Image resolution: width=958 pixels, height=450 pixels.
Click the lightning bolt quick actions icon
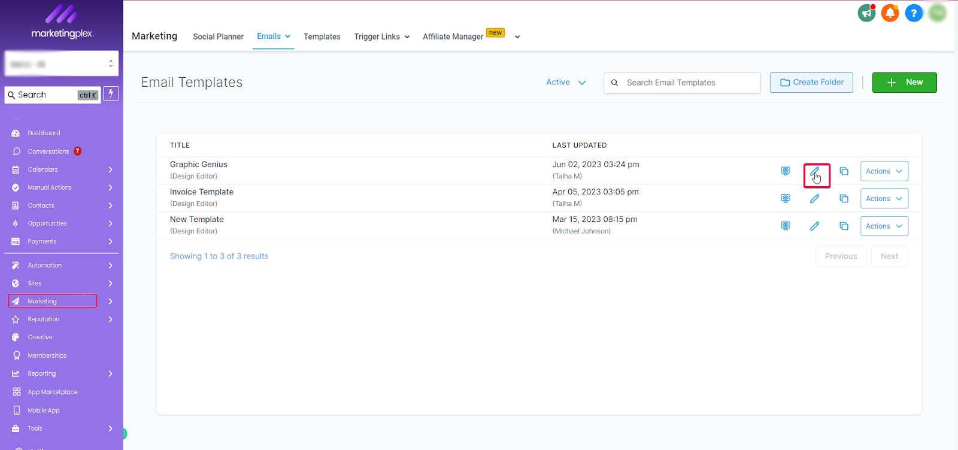click(x=111, y=94)
